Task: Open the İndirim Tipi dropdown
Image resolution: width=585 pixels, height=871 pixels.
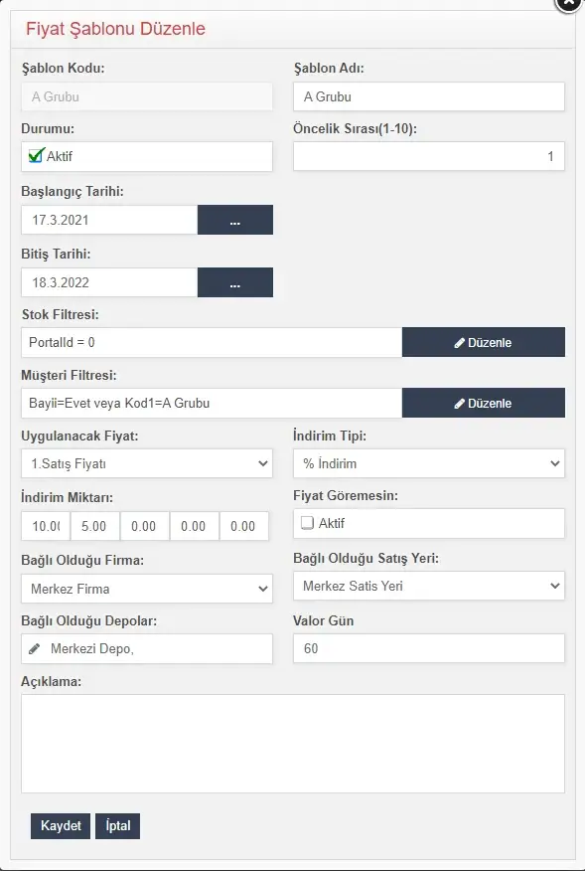Action: coord(429,463)
